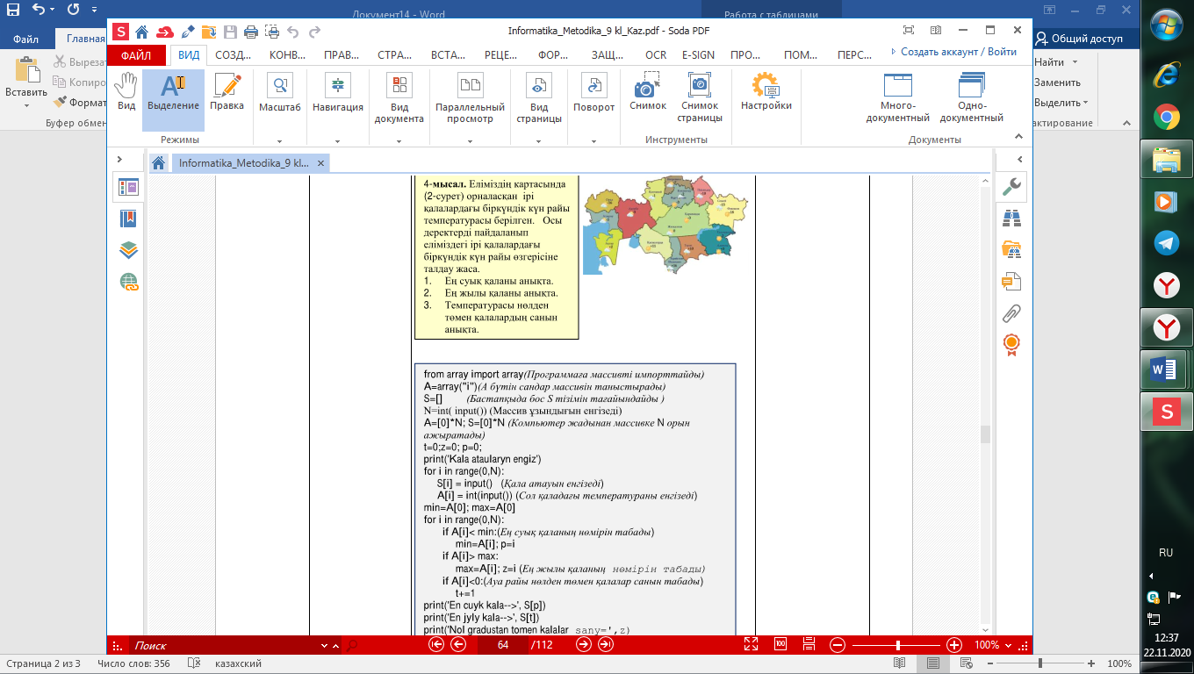Go to next page using the arrow button
The height and width of the screenshot is (674, 1194).
584,645
